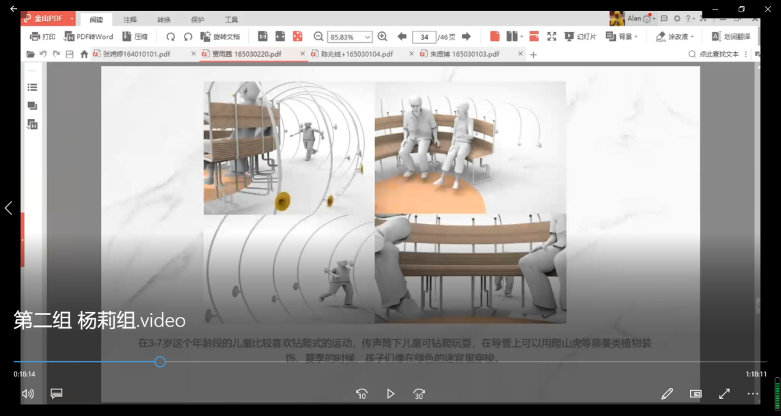The height and width of the screenshot is (416, 781).
Task: Click the video seek bar handle
Action: (160, 361)
